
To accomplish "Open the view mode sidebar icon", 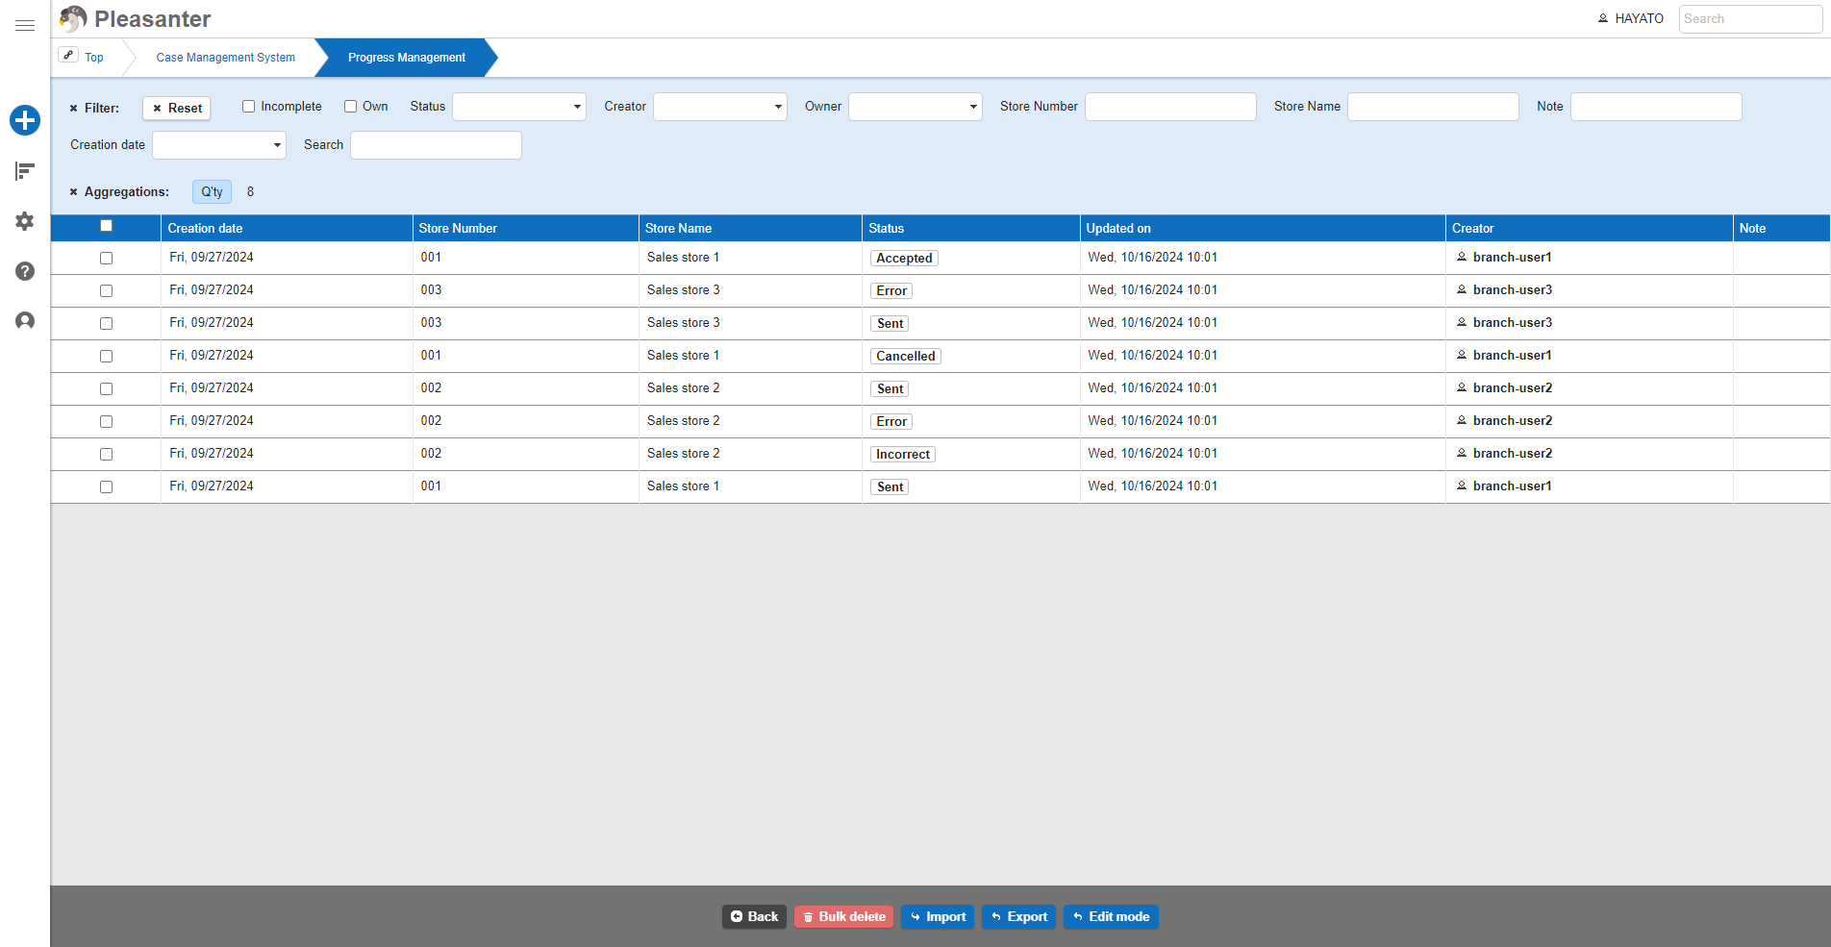I will pos(25,171).
